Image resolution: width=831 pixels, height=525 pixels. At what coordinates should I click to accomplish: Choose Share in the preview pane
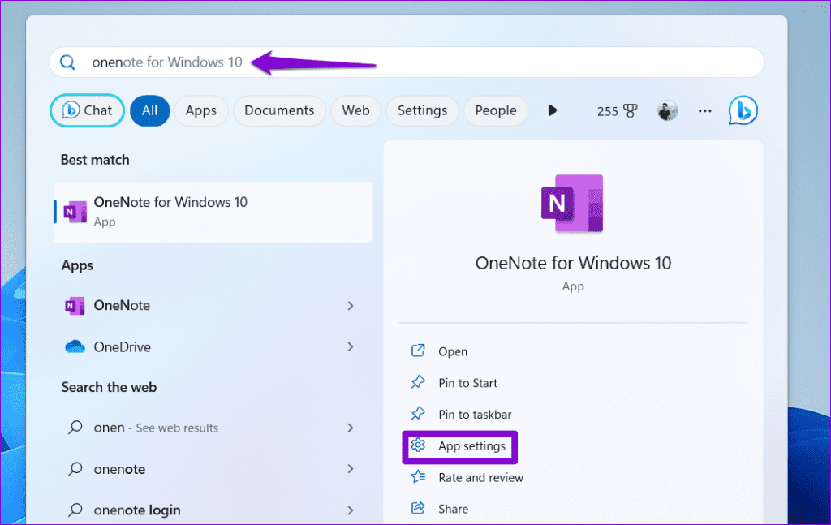(x=453, y=509)
